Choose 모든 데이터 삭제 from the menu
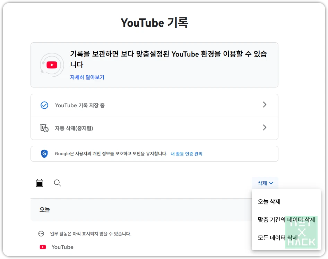The image size is (328, 259). coord(277,237)
